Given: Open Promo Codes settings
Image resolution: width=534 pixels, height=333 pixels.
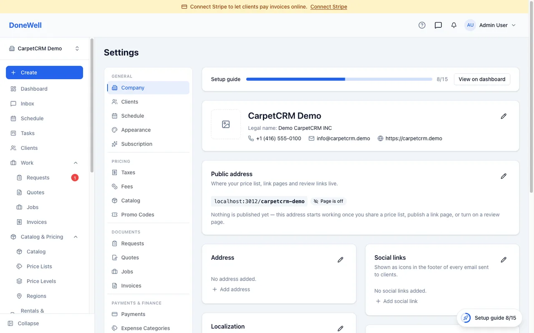Looking at the screenshot, I should [x=148, y=215].
